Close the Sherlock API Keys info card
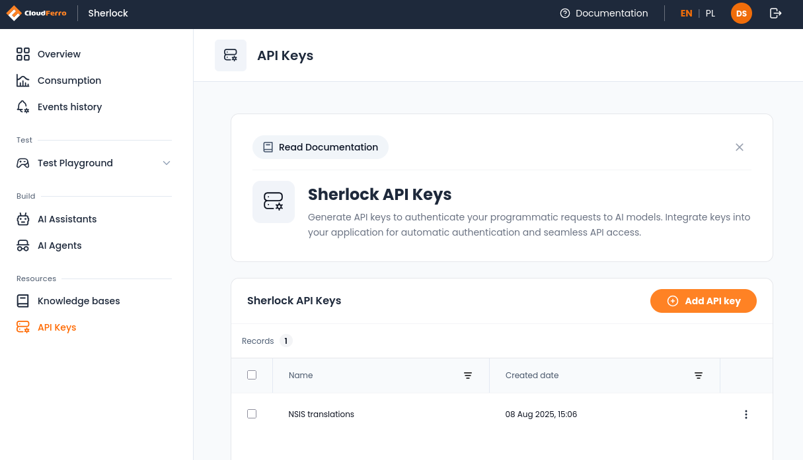Screen dimensions: 803x460 pyautogui.click(x=740, y=147)
